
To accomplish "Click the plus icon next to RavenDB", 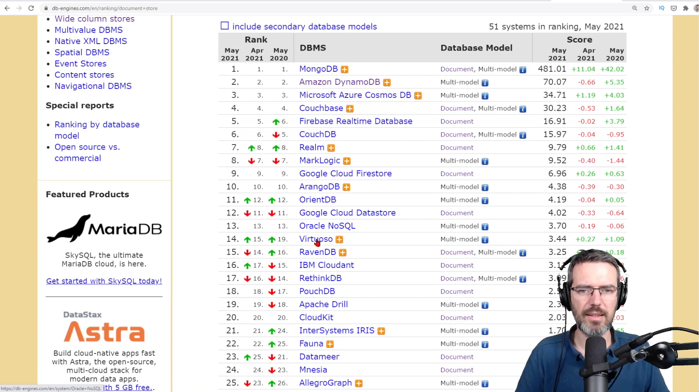I will tap(342, 252).
